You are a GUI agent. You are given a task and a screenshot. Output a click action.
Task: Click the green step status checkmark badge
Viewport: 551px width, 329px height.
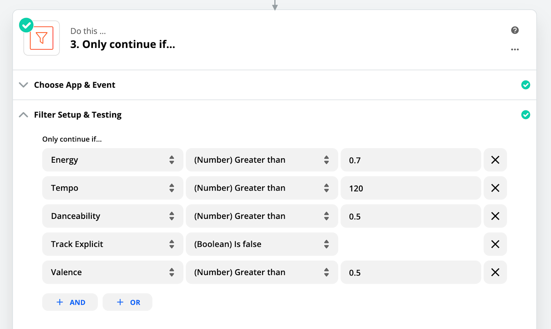pyautogui.click(x=26, y=26)
